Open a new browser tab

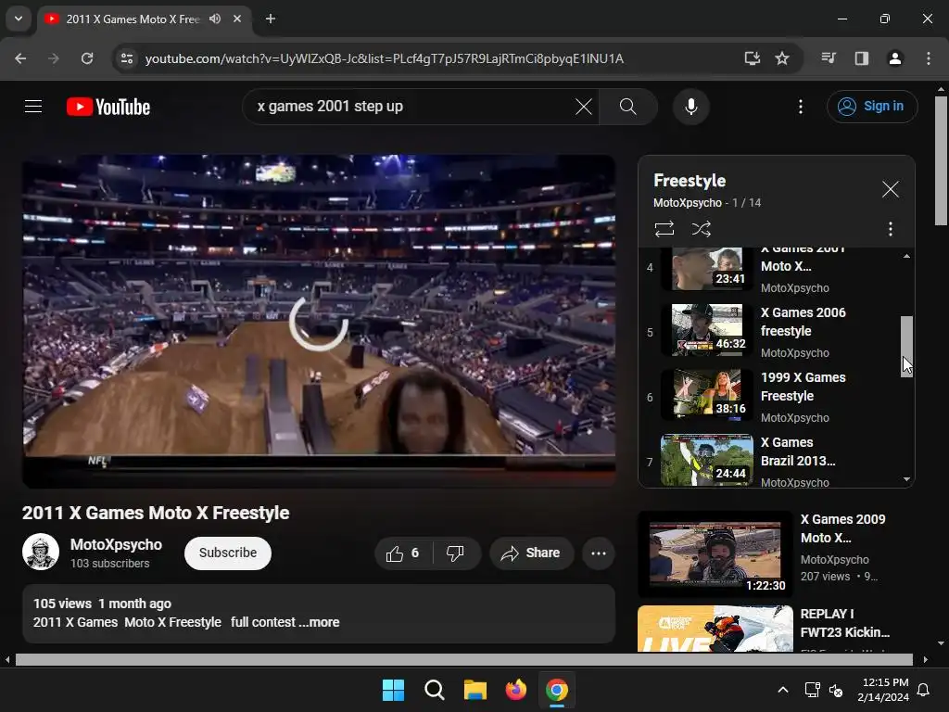[x=271, y=19]
